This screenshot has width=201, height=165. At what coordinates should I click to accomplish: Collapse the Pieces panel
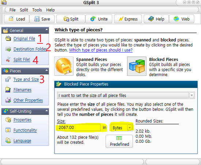(x=47, y=70)
